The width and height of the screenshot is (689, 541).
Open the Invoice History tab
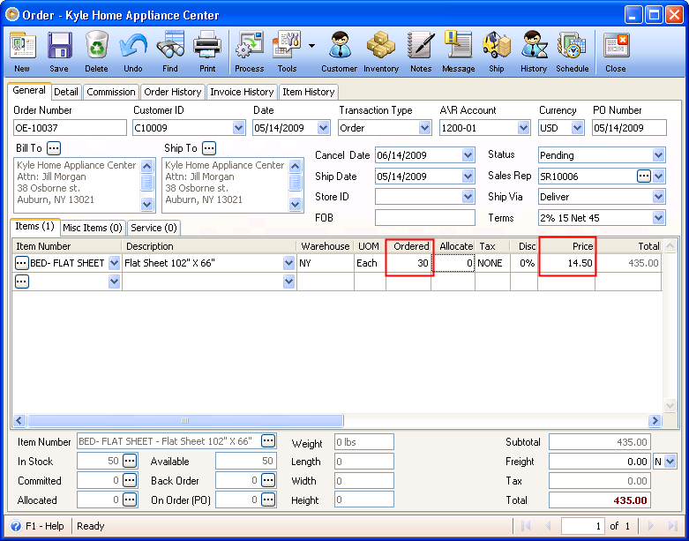click(x=242, y=92)
